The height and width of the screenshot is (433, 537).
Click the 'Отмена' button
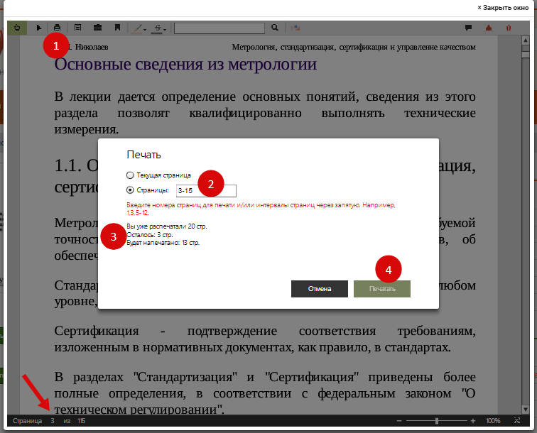pyautogui.click(x=320, y=289)
